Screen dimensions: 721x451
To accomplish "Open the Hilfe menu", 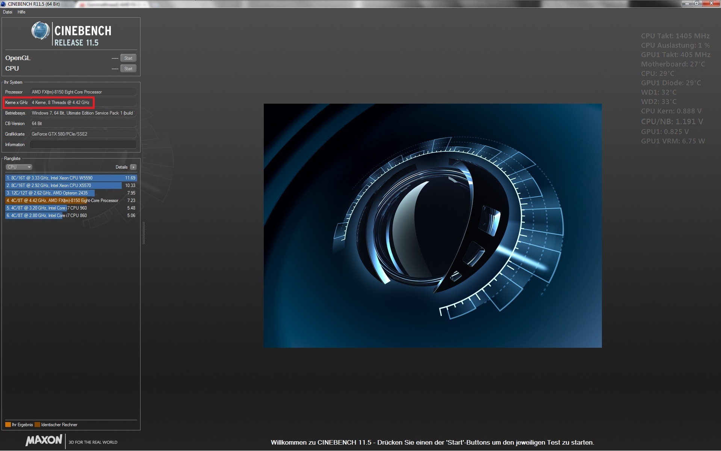I will pos(21,12).
